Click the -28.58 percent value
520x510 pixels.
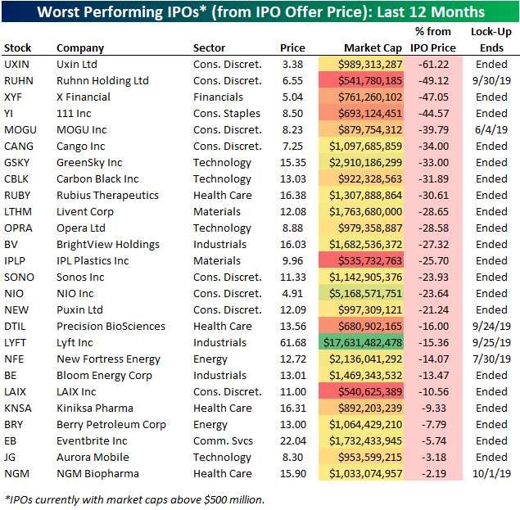pyautogui.click(x=433, y=228)
